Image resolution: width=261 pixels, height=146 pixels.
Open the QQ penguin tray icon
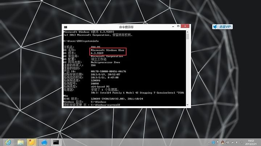(223, 142)
